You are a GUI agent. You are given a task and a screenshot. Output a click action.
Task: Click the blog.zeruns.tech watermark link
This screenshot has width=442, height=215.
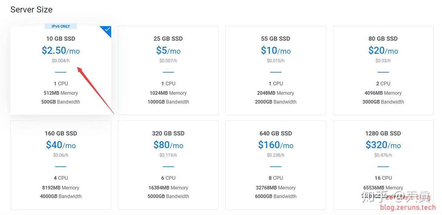pyautogui.click(x=408, y=208)
